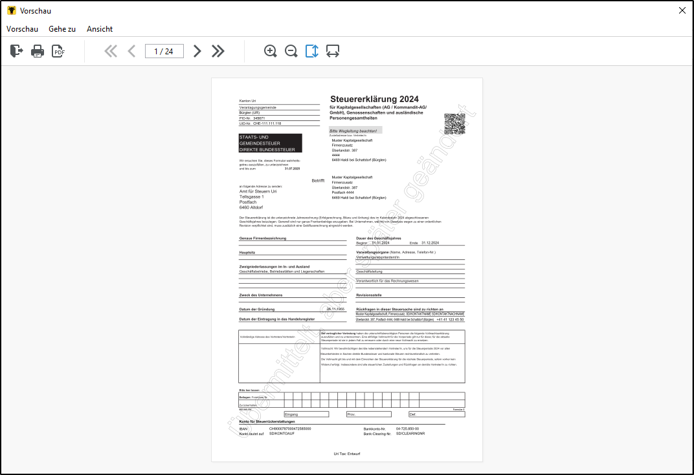
Task: Click the '6460 Altdorf' address line
Action: tap(251, 207)
